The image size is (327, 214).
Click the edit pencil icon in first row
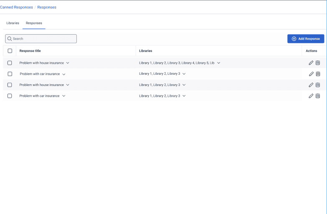(x=311, y=63)
